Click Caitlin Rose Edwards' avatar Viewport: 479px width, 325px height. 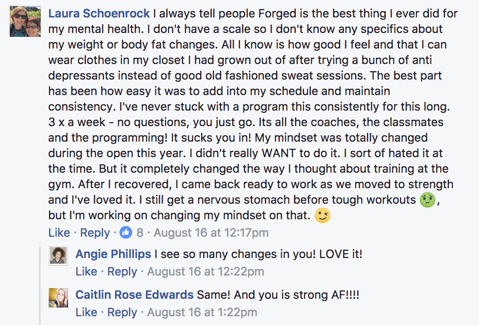click(x=58, y=297)
